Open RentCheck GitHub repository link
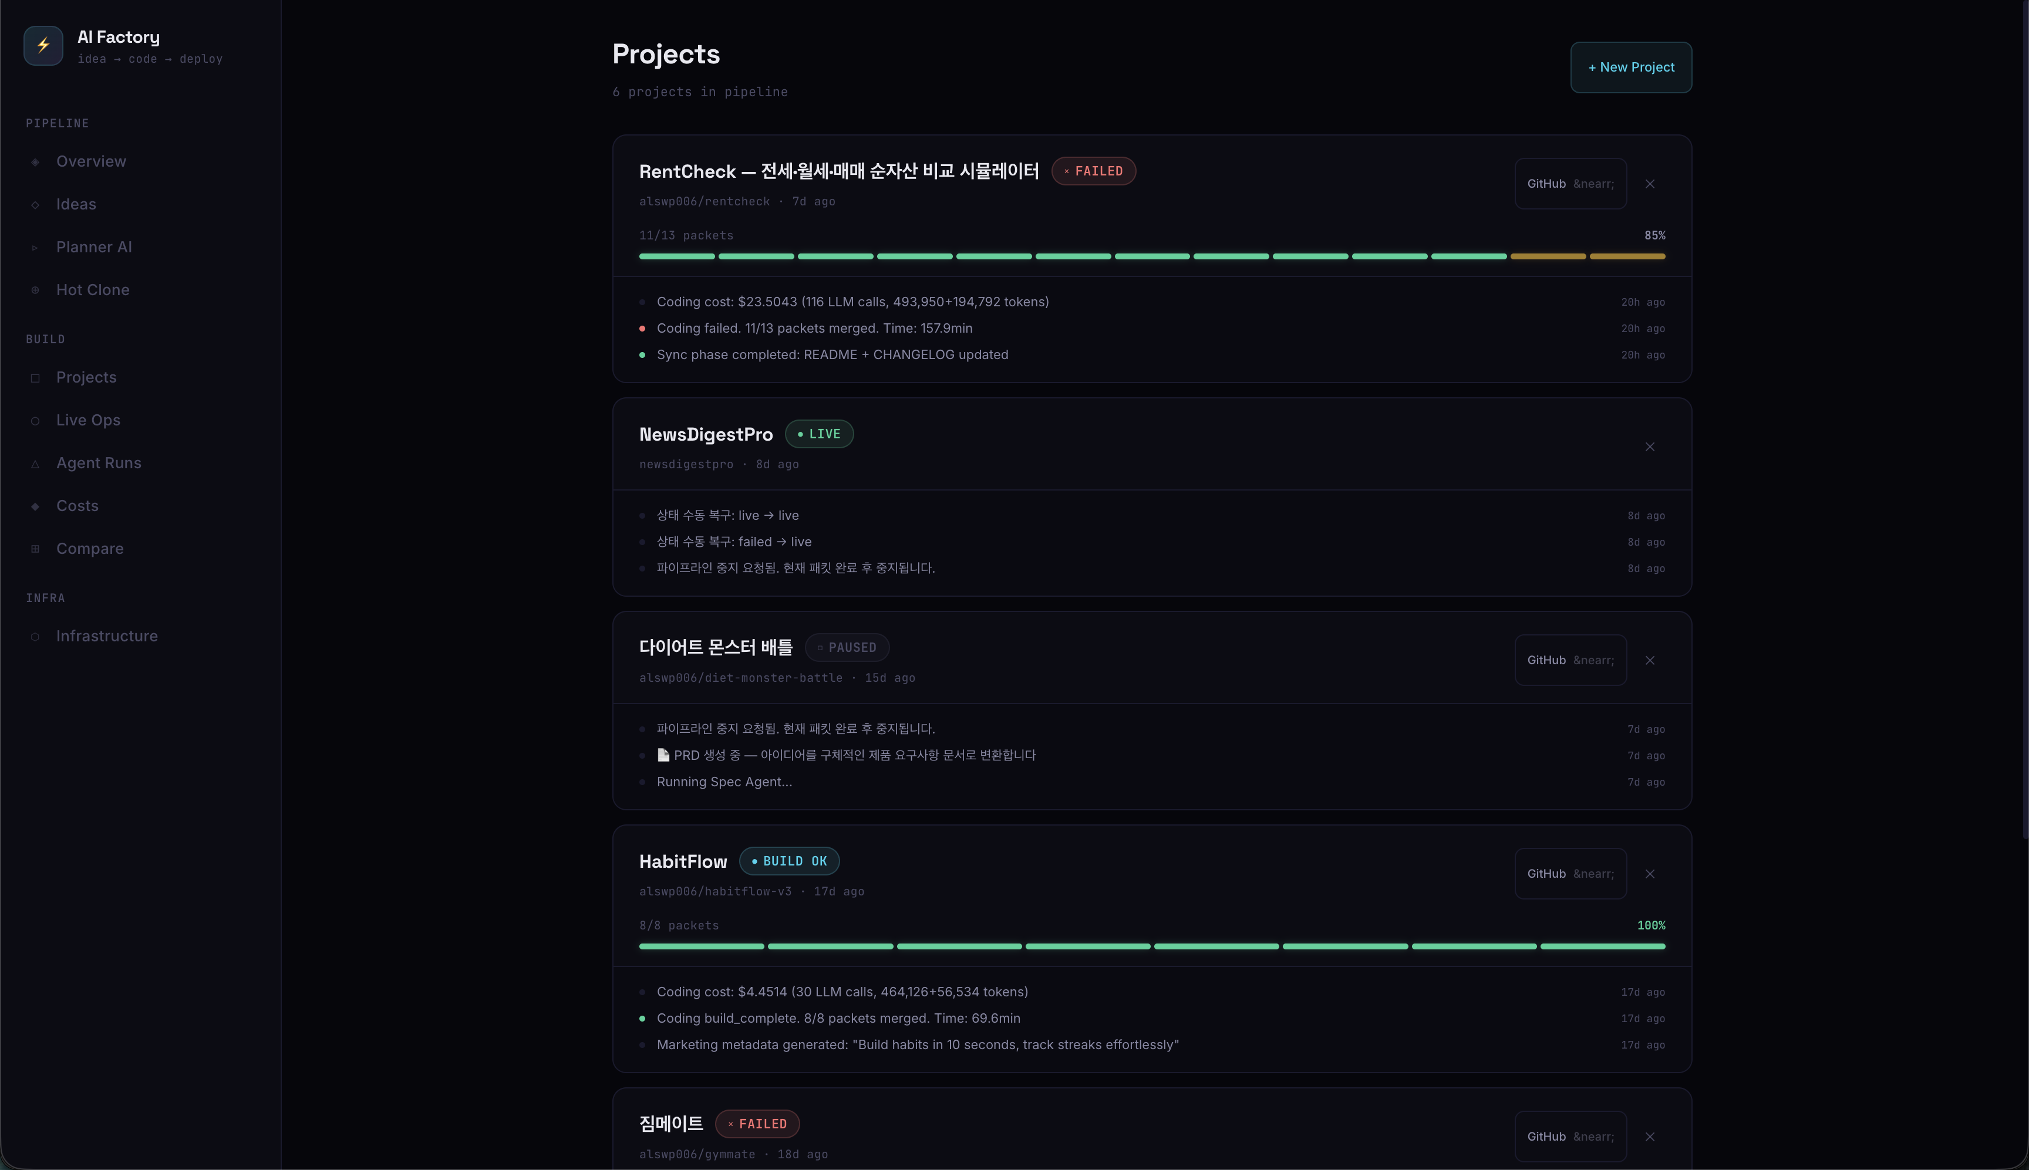2029x1170 pixels. [x=1570, y=184]
